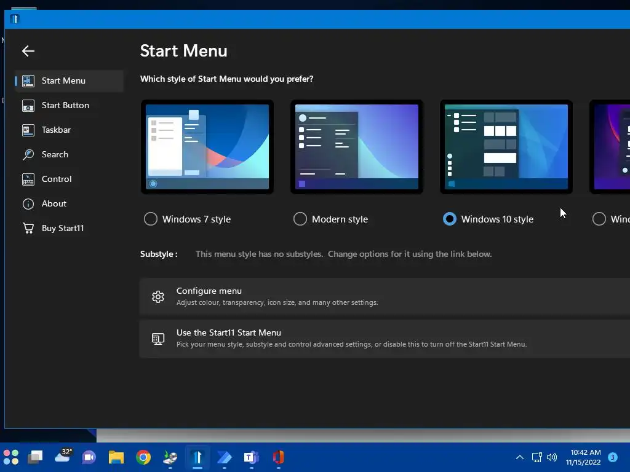Click the Windows 10 style preview thumbnail
Image resolution: width=630 pixels, height=472 pixels.
(506, 147)
